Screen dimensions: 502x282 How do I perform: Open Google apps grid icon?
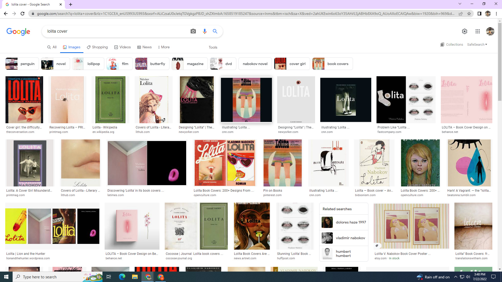pyautogui.click(x=478, y=31)
